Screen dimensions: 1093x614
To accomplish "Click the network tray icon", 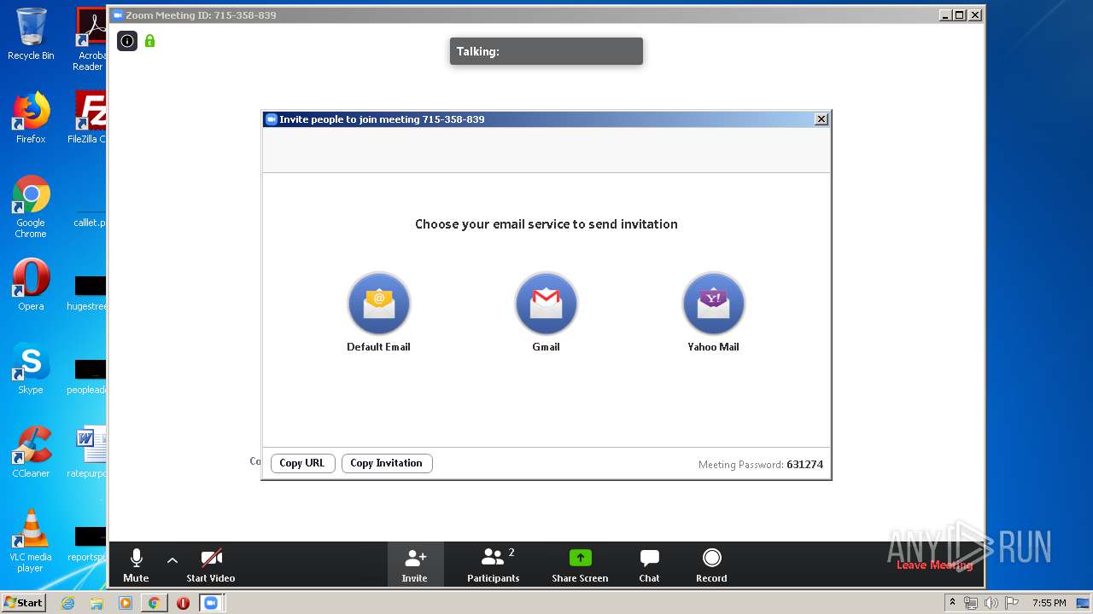I will 971,603.
